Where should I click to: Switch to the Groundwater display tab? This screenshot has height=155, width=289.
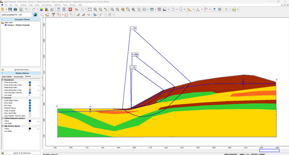point(18,77)
